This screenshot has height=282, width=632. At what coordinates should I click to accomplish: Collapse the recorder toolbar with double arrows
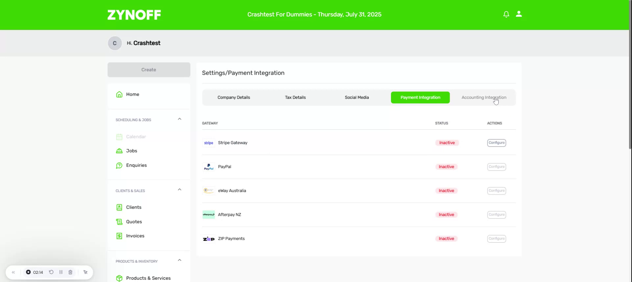13,272
